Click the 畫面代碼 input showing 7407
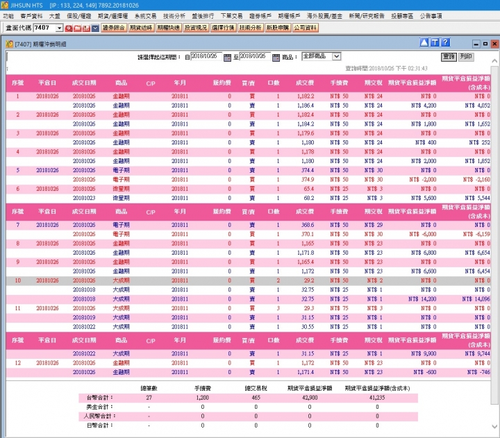500x438 pixels. (44, 28)
